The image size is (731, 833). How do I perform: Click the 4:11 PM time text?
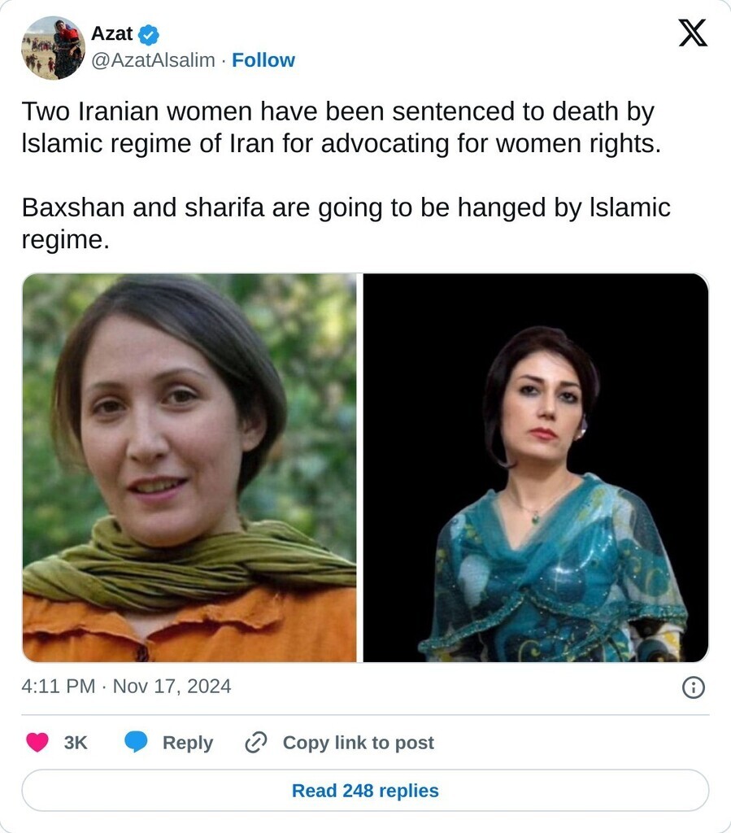[x=58, y=687]
